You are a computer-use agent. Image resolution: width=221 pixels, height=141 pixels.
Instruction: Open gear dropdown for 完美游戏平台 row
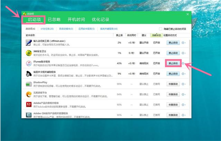click(183, 94)
